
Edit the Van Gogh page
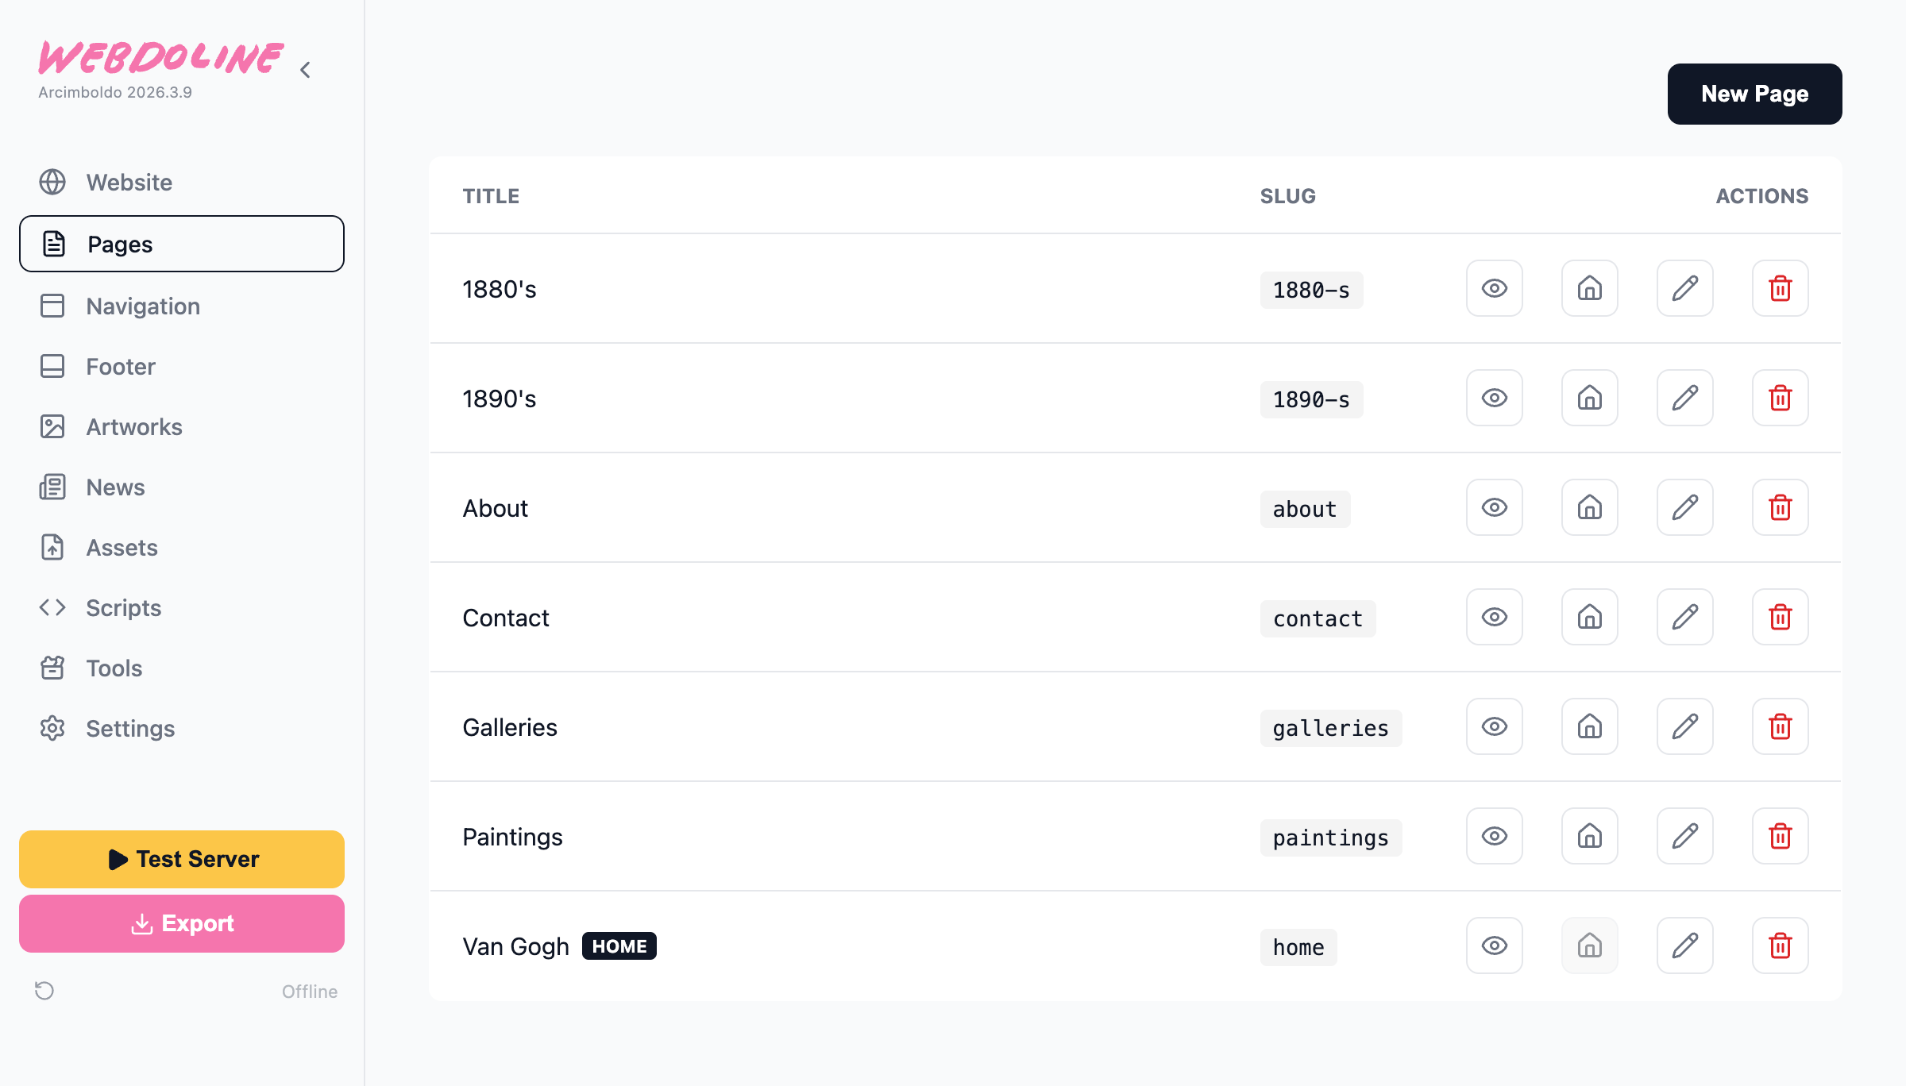click(x=1684, y=945)
